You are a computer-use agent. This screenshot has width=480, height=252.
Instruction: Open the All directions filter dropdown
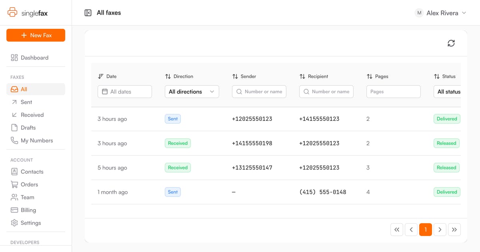[192, 92]
